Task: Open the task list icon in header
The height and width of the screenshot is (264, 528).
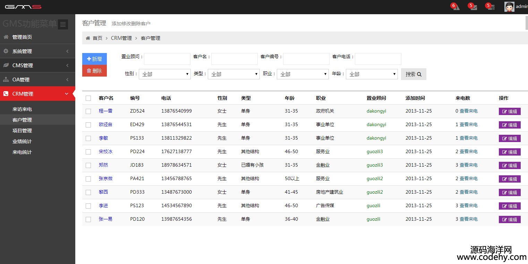Action: pyautogui.click(x=491, y=7)
